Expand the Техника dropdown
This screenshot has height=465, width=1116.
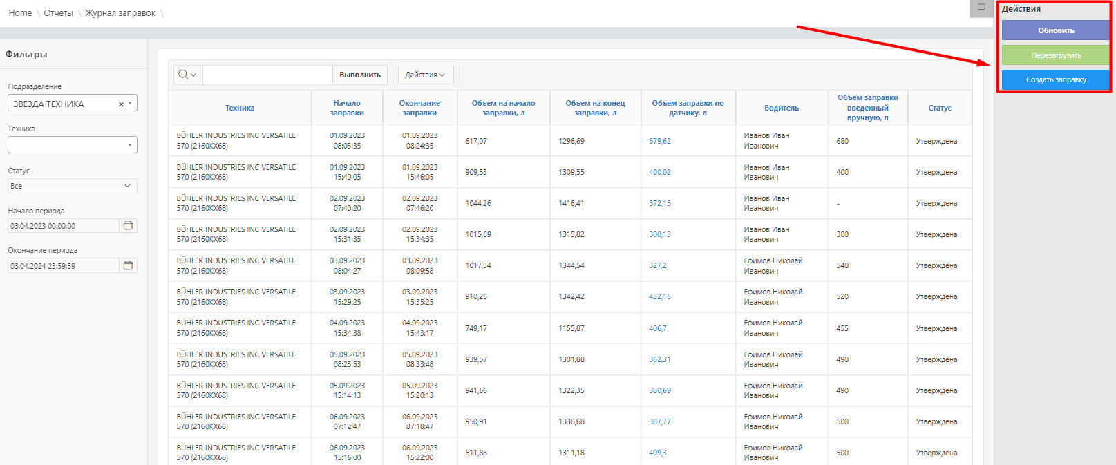pos(130,145)
